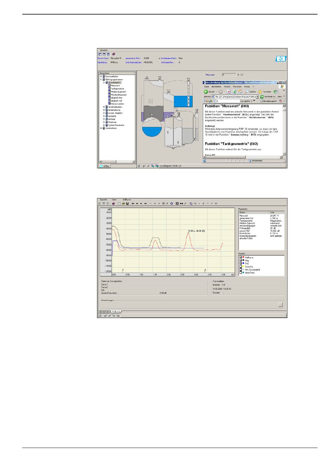320x462 pixels.
Task: Step to the next curve
Action: coord(141,204)
